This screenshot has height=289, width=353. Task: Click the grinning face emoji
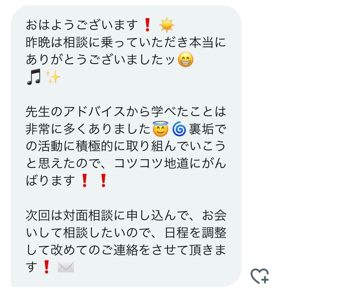186,60
